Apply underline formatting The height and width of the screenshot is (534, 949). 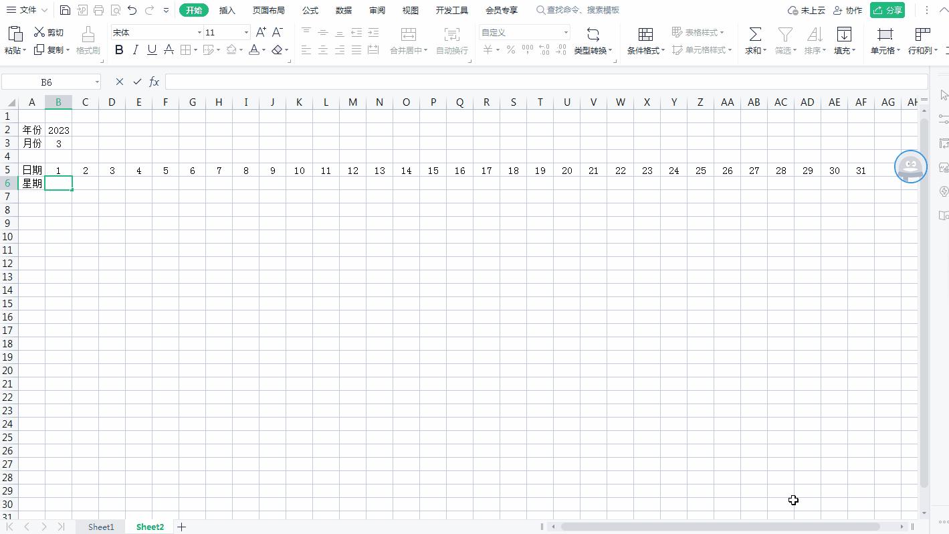coord(151,50)
